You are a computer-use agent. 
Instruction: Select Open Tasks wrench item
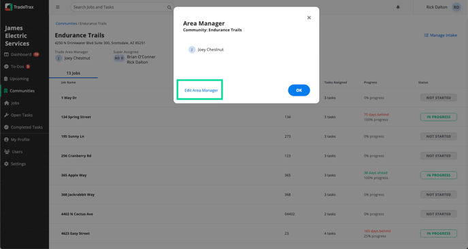[18, 115]
